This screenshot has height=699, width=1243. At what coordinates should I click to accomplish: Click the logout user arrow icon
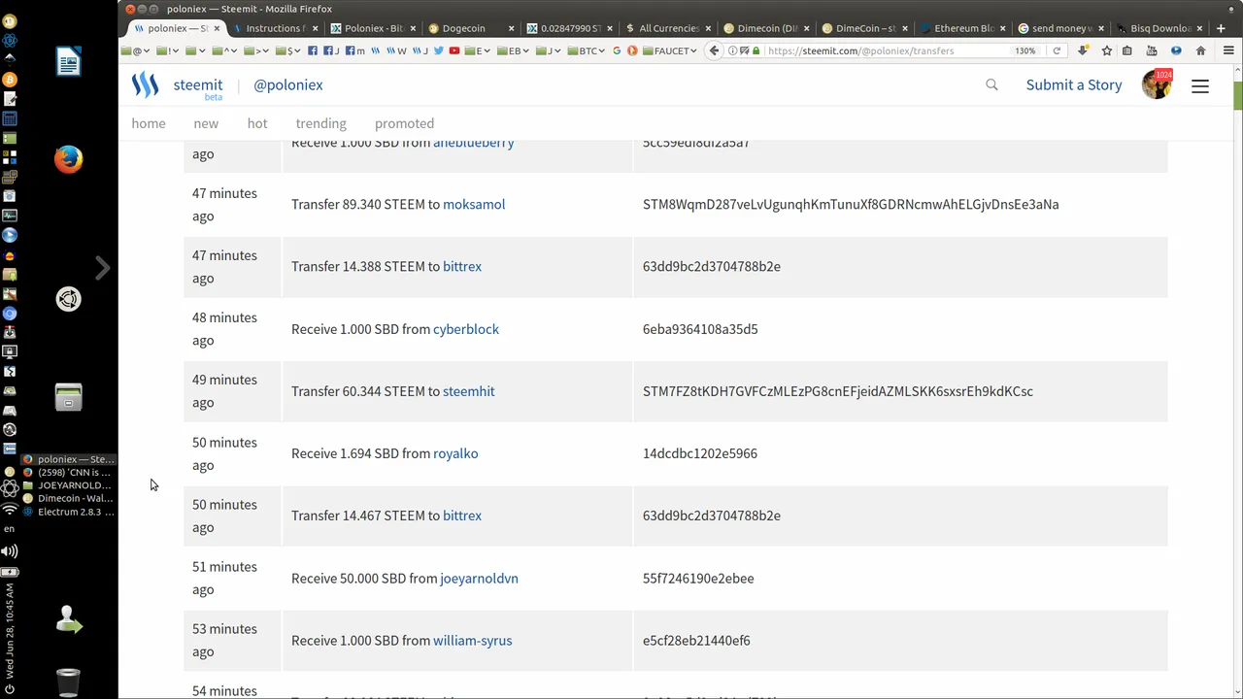[68, 619]
